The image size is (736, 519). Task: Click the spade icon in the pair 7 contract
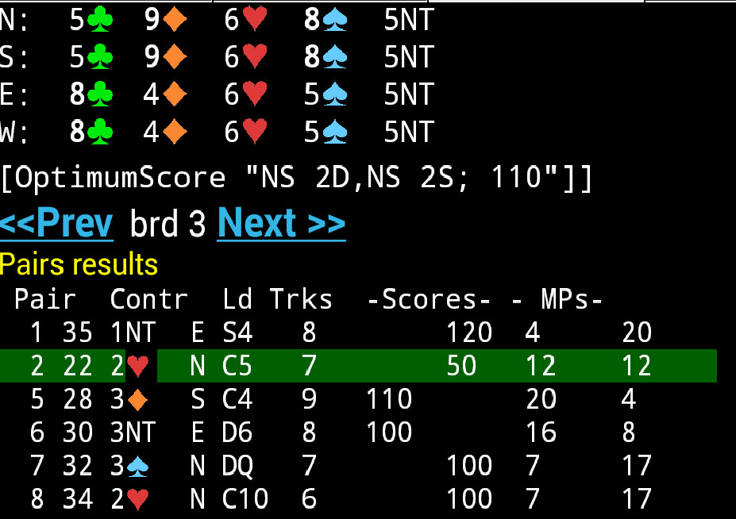138,466
